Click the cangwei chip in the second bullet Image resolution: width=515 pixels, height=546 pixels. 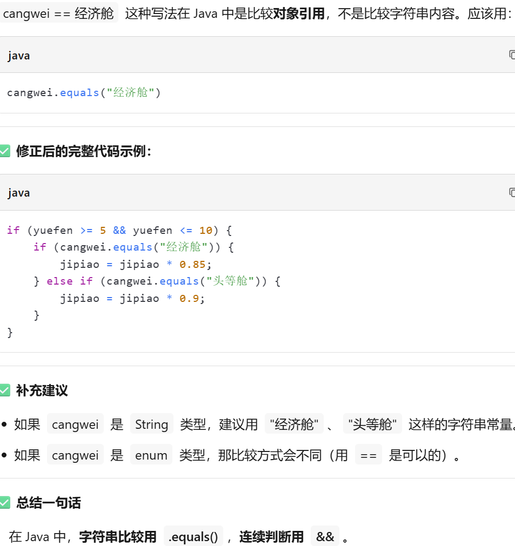tap(75, 455)
